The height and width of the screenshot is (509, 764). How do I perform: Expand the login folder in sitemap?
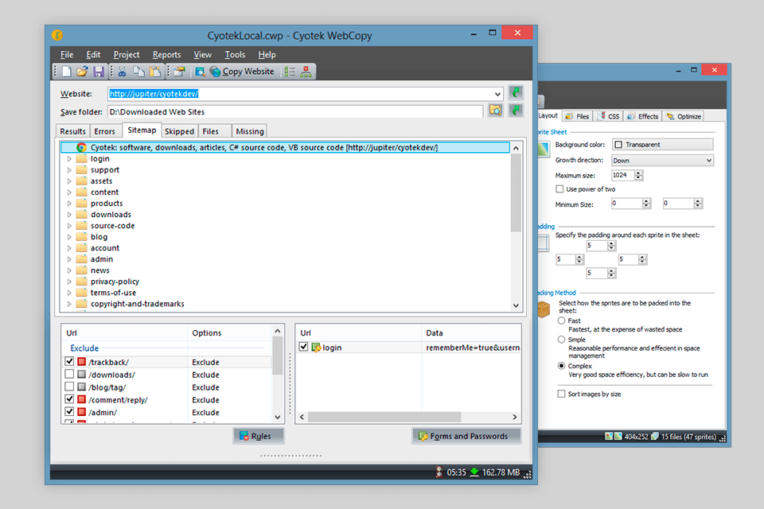(69, 159)
